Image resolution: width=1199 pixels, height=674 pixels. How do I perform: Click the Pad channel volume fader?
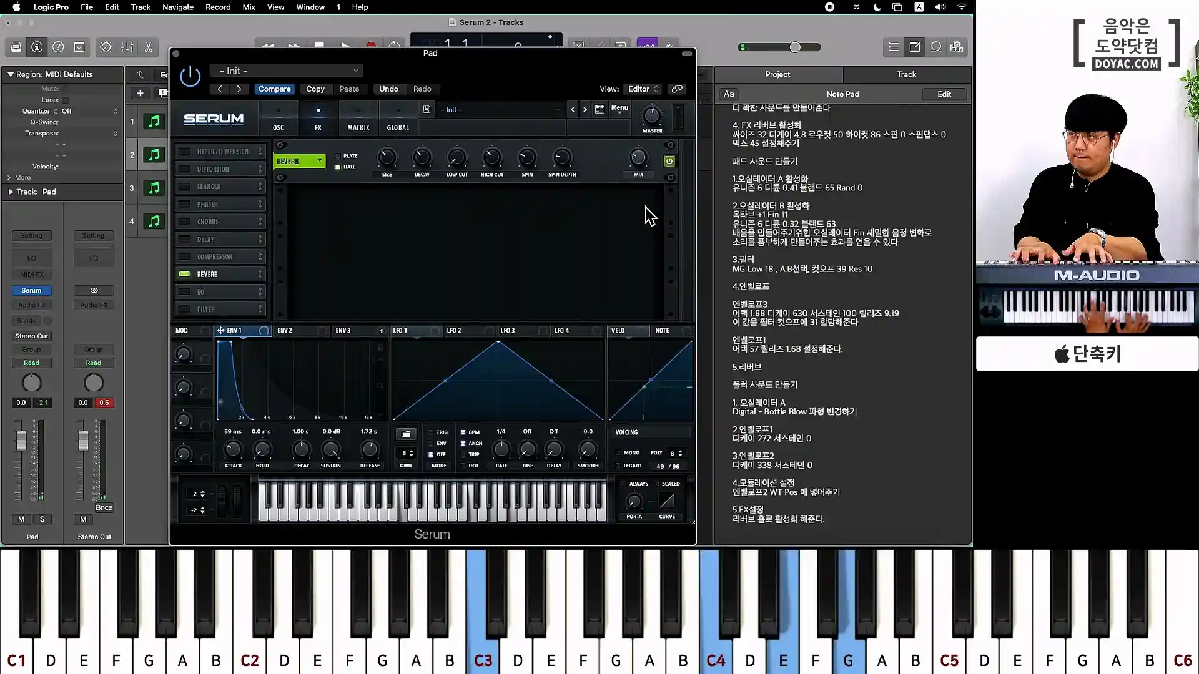tap(21, 441)
